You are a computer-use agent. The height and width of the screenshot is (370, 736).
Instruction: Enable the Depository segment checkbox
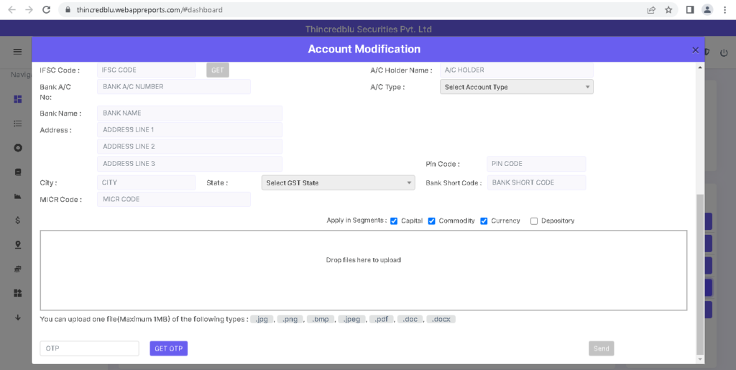[x=534, y=221]
